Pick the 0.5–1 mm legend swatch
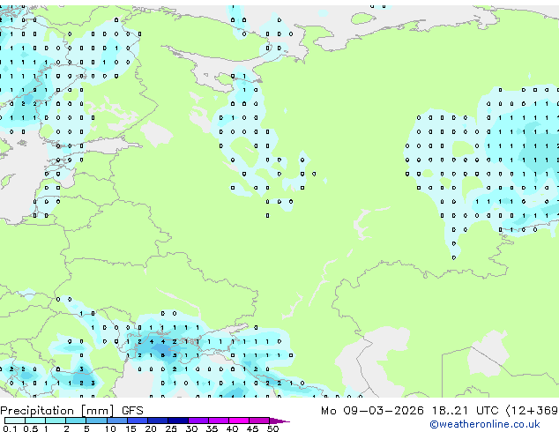The image size is (559, 432). (x=35, y=421)
